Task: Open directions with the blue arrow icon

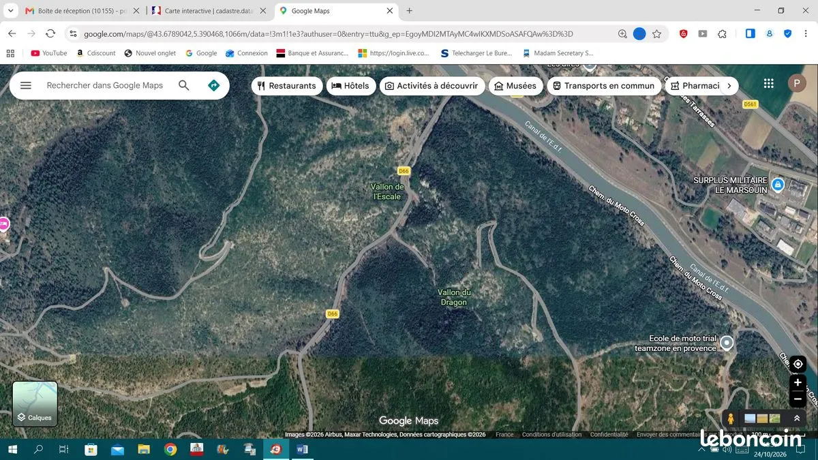Action: 213,85
